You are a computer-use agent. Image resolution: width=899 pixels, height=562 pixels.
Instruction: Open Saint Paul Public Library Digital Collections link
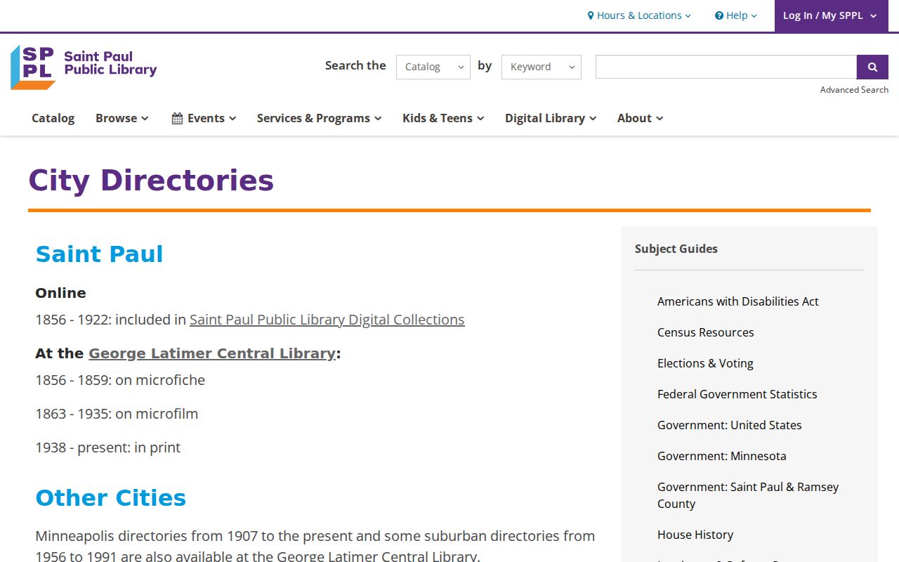coord(327,320)
